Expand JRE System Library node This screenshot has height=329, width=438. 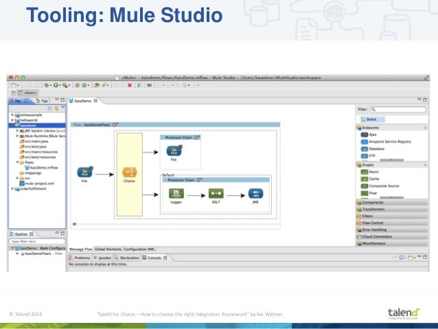click(x=17, y=131)
